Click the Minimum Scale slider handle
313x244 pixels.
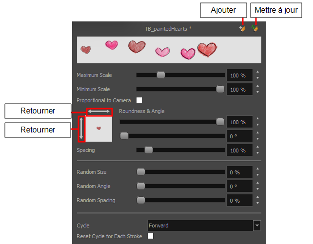[220, 89]
